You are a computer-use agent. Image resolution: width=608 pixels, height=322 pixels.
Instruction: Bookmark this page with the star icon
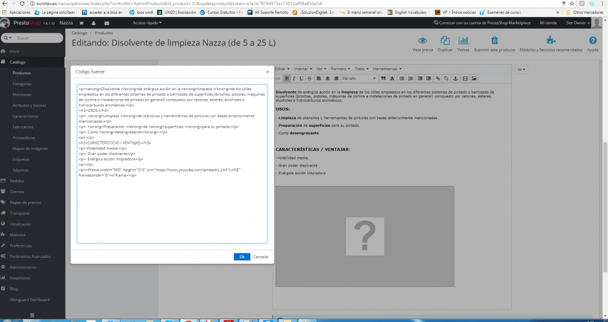[572, 3]
